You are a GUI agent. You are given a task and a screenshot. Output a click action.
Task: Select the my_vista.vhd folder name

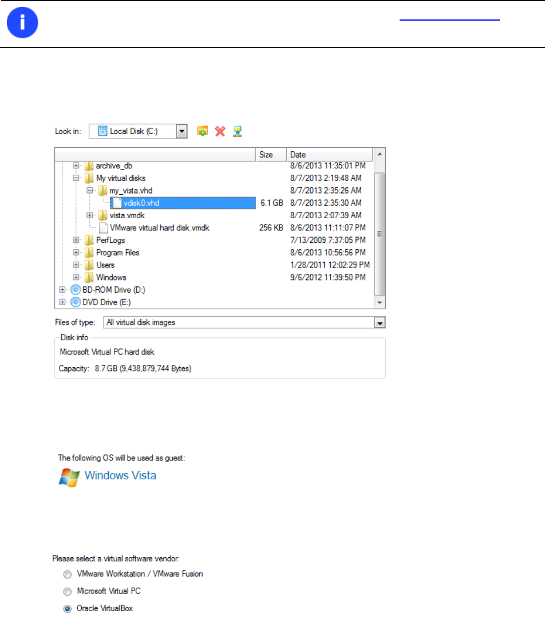click(x=131, y=191)
